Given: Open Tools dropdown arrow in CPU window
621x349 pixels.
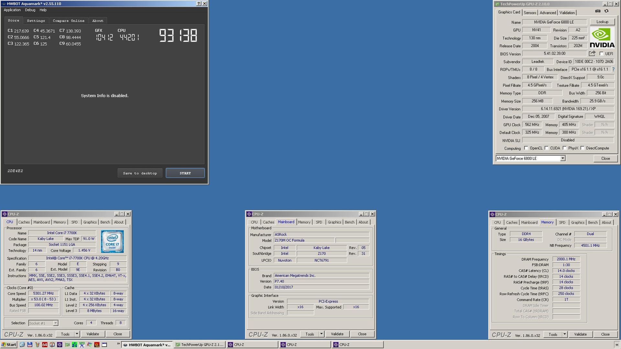Looking at the screenshot, I should tap(77, 334).
